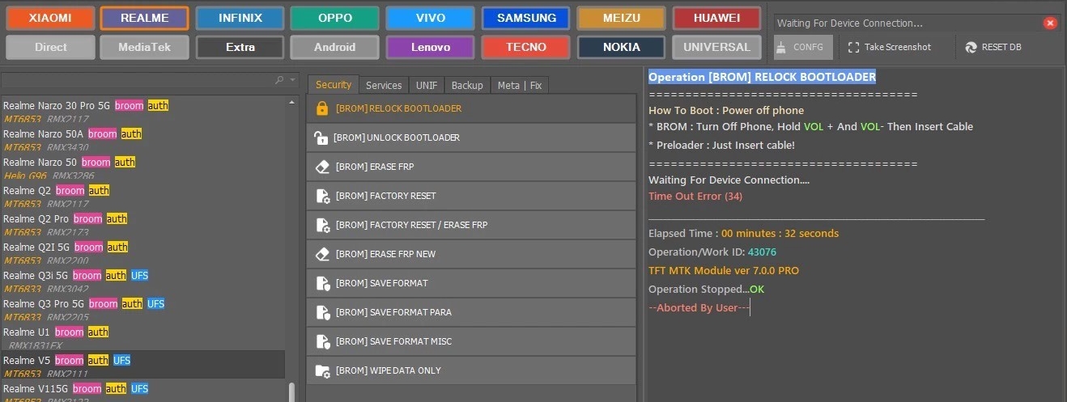Run [BROM] ERASE FRP NEW operation
Viewport: 1067px width, 402px height.
pos(471,254)
